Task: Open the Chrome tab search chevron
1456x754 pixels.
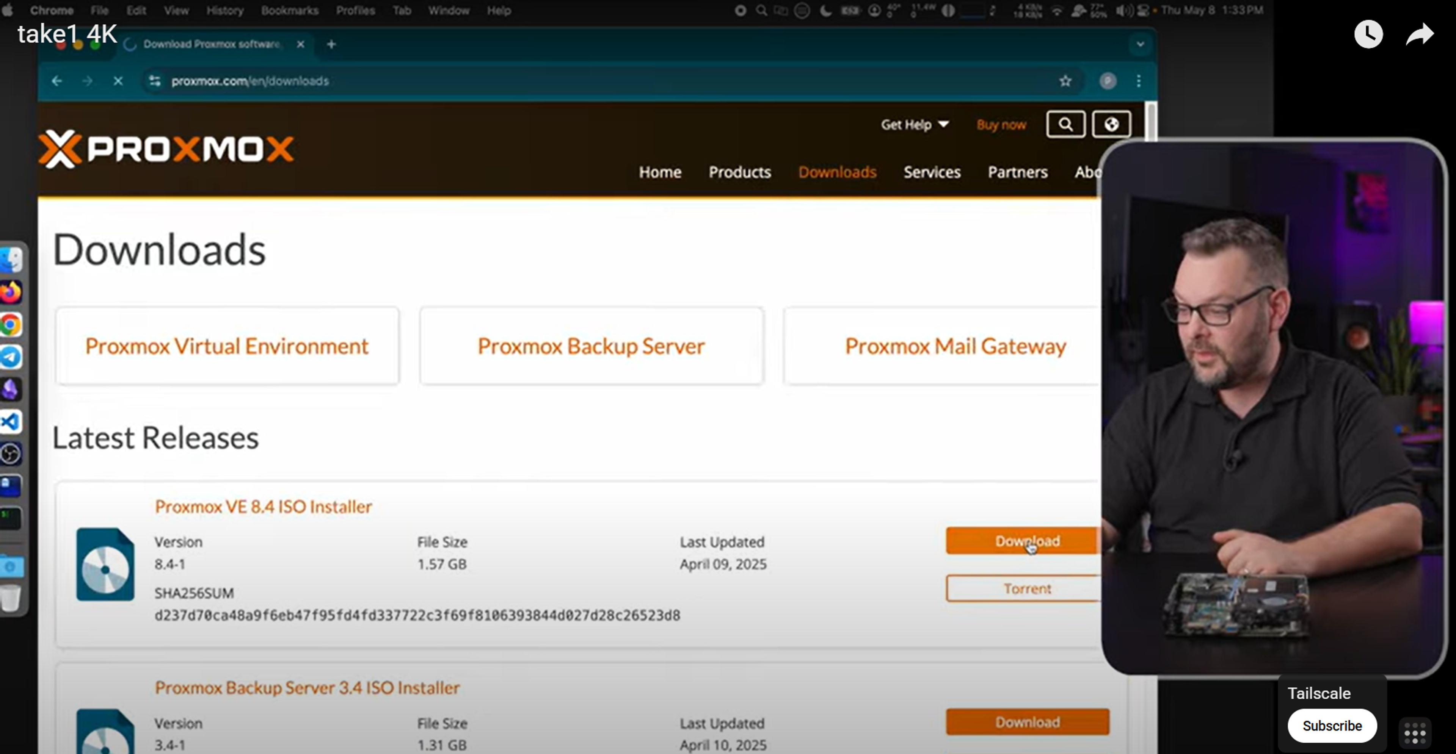Action: point(1139,44)
